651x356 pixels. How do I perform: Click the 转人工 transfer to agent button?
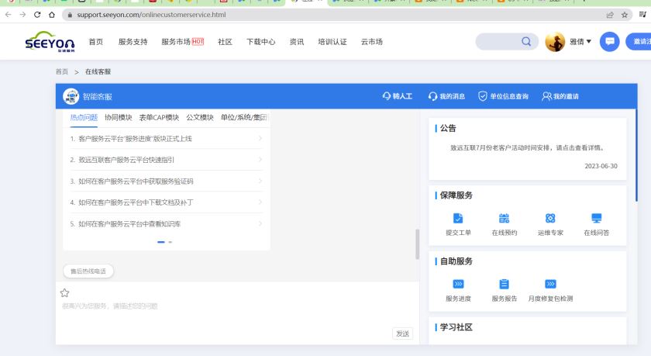(398, 97)
